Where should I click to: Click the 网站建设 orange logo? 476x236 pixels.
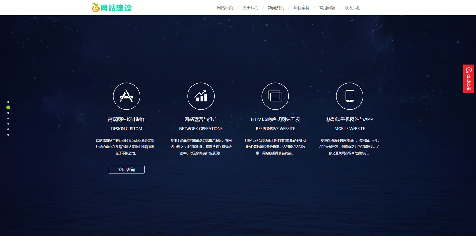coord(112,8)
